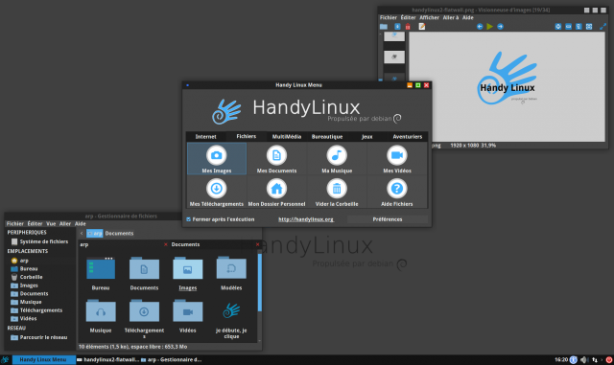The image size is (614, 365).
Task: Toggle 'Fermer après l'exécution' checkbox
Action: 189,219
